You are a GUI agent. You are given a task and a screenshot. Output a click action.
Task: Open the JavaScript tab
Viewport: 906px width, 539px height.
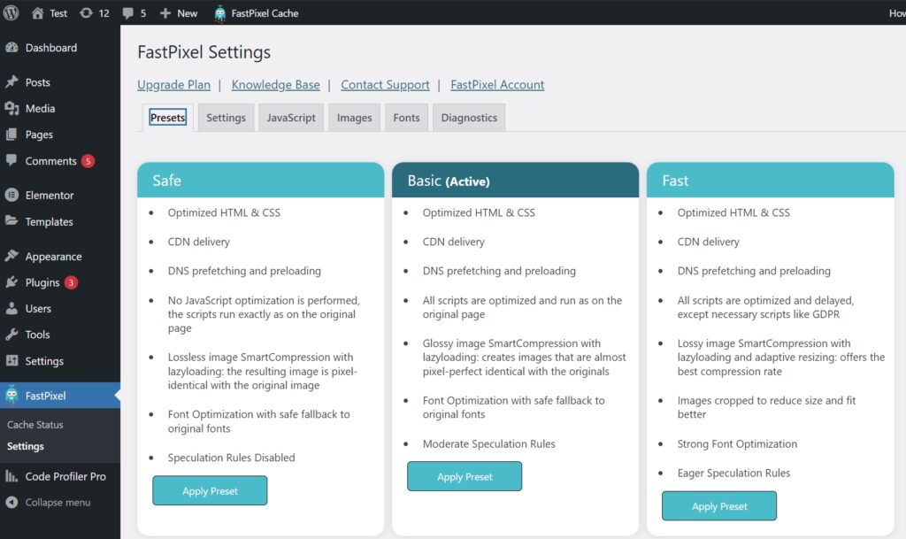coord(291,118)
